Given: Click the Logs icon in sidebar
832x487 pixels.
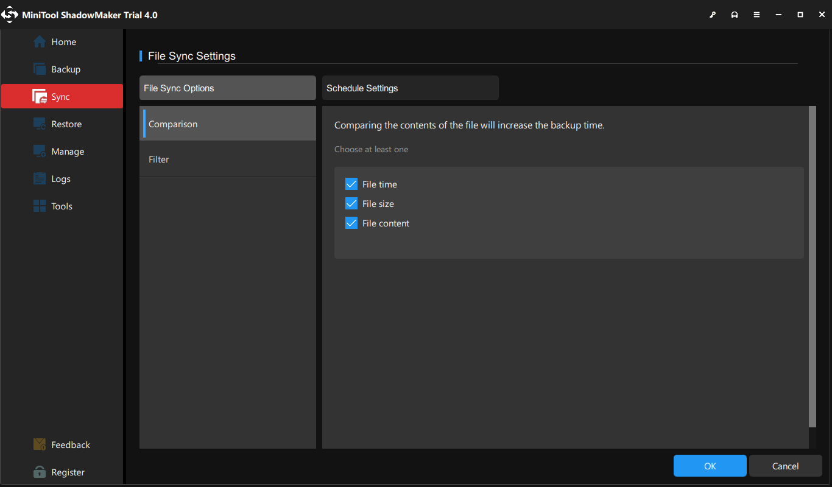Looking at the screenshot, I should click(x=40, y=179).
